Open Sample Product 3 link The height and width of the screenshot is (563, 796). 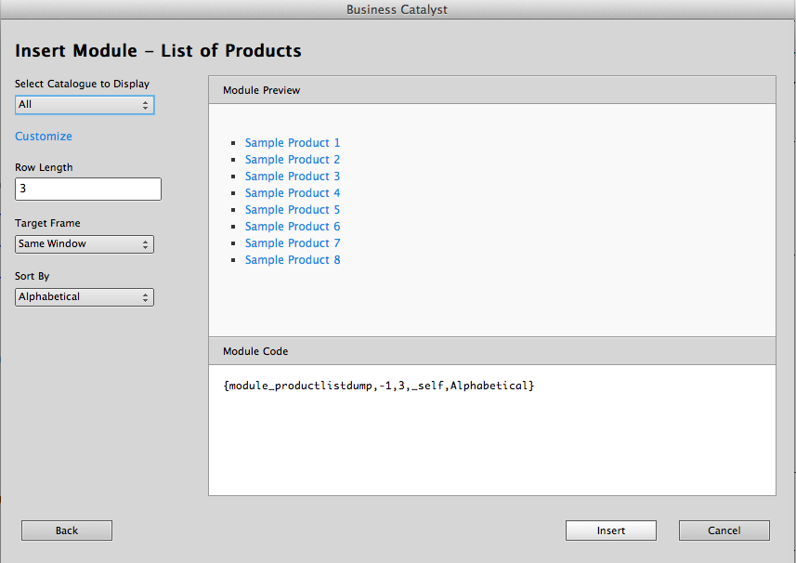[x=292, y=176]
